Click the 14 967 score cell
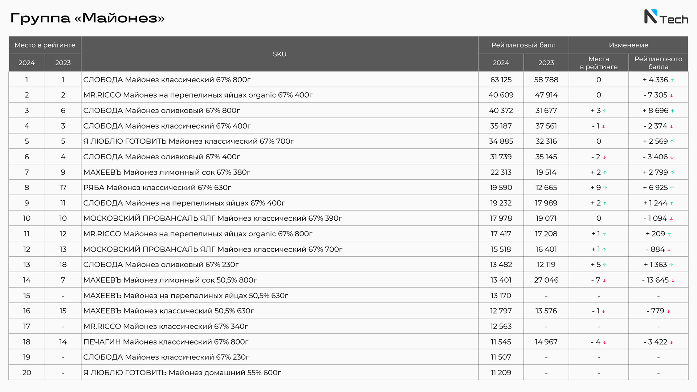The height and width of the screenshot is (392, 697). click(x=546, y=342)
